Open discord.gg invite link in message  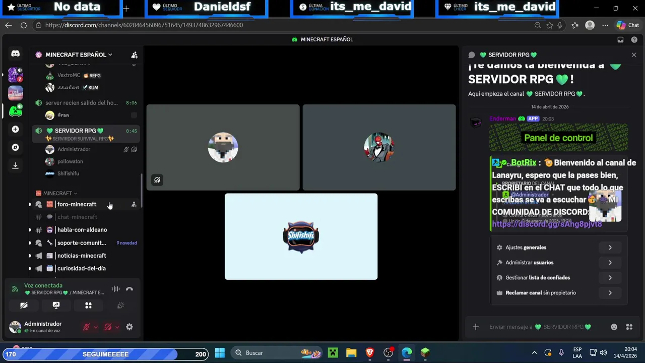[547, 224]
